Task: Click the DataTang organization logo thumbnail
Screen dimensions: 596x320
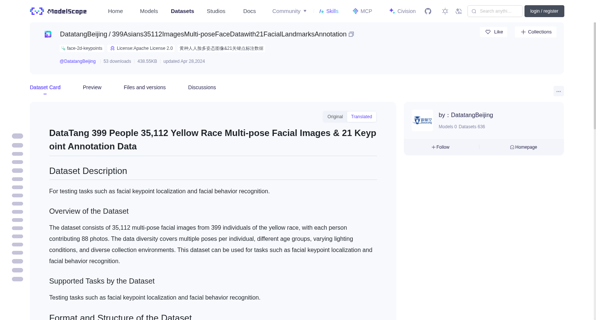Action: click(x=422, y=120)
